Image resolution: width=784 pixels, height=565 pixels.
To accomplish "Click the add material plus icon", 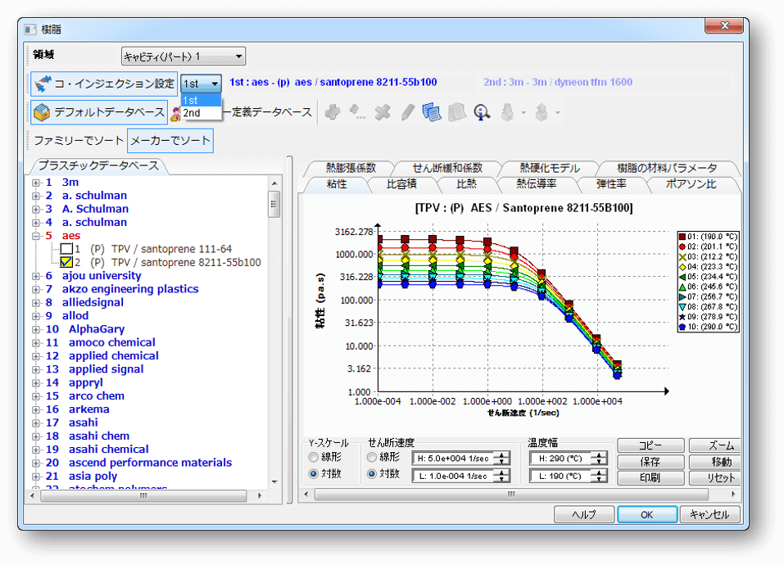I will point(332,112).
